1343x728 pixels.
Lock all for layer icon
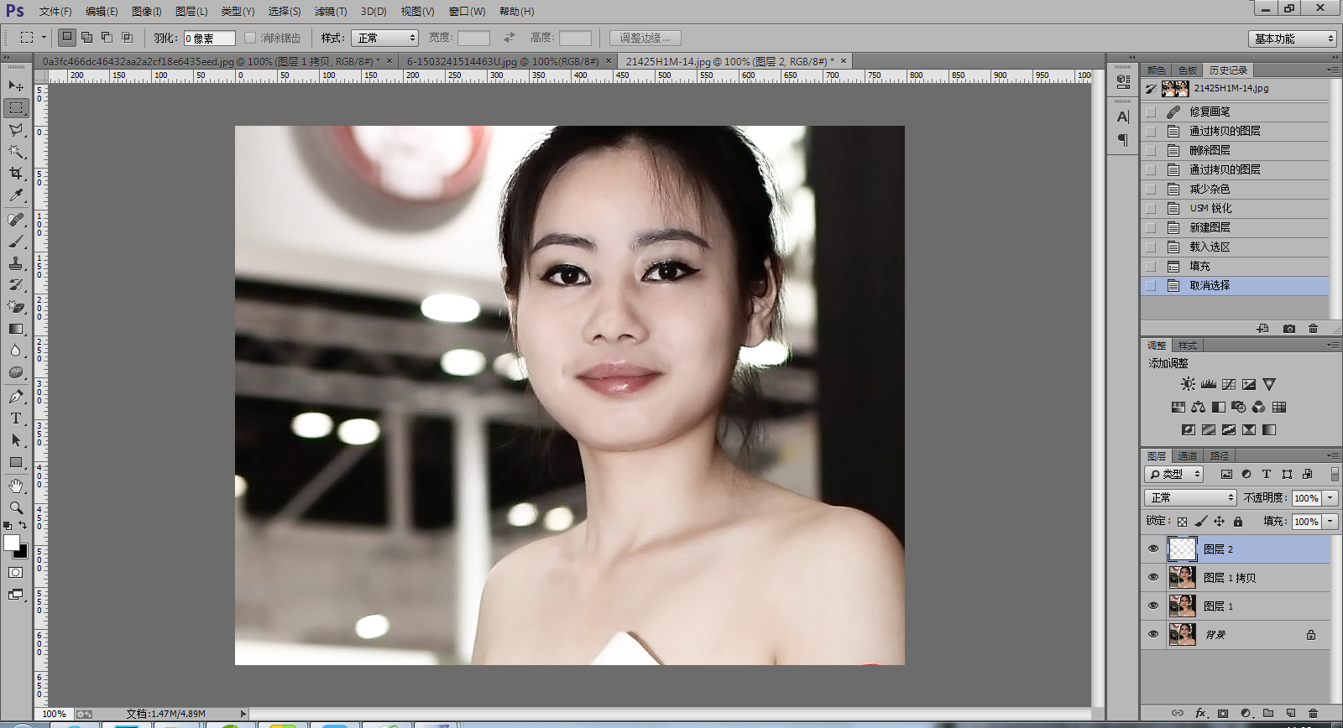click(x=1238, y=522)
